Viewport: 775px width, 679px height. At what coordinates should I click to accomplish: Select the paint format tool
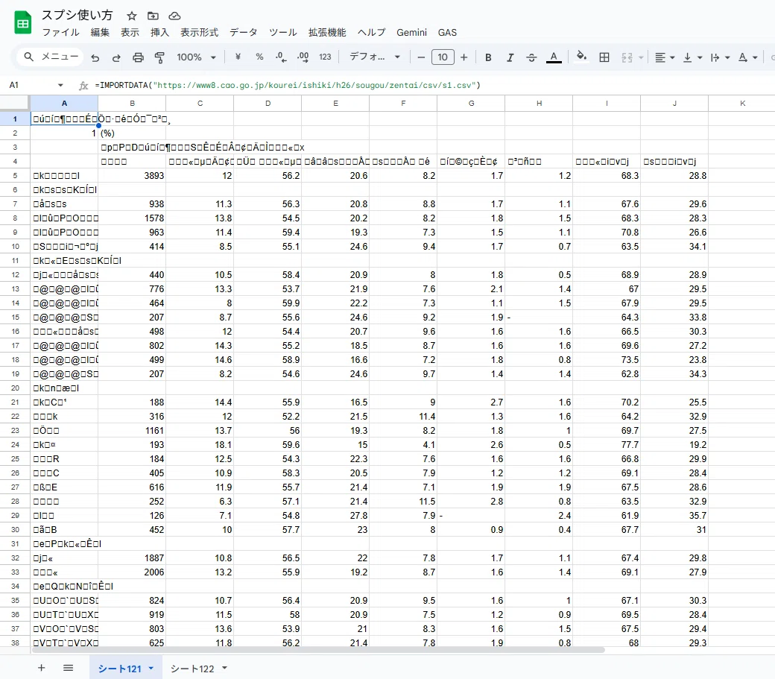tap(159, 57)
